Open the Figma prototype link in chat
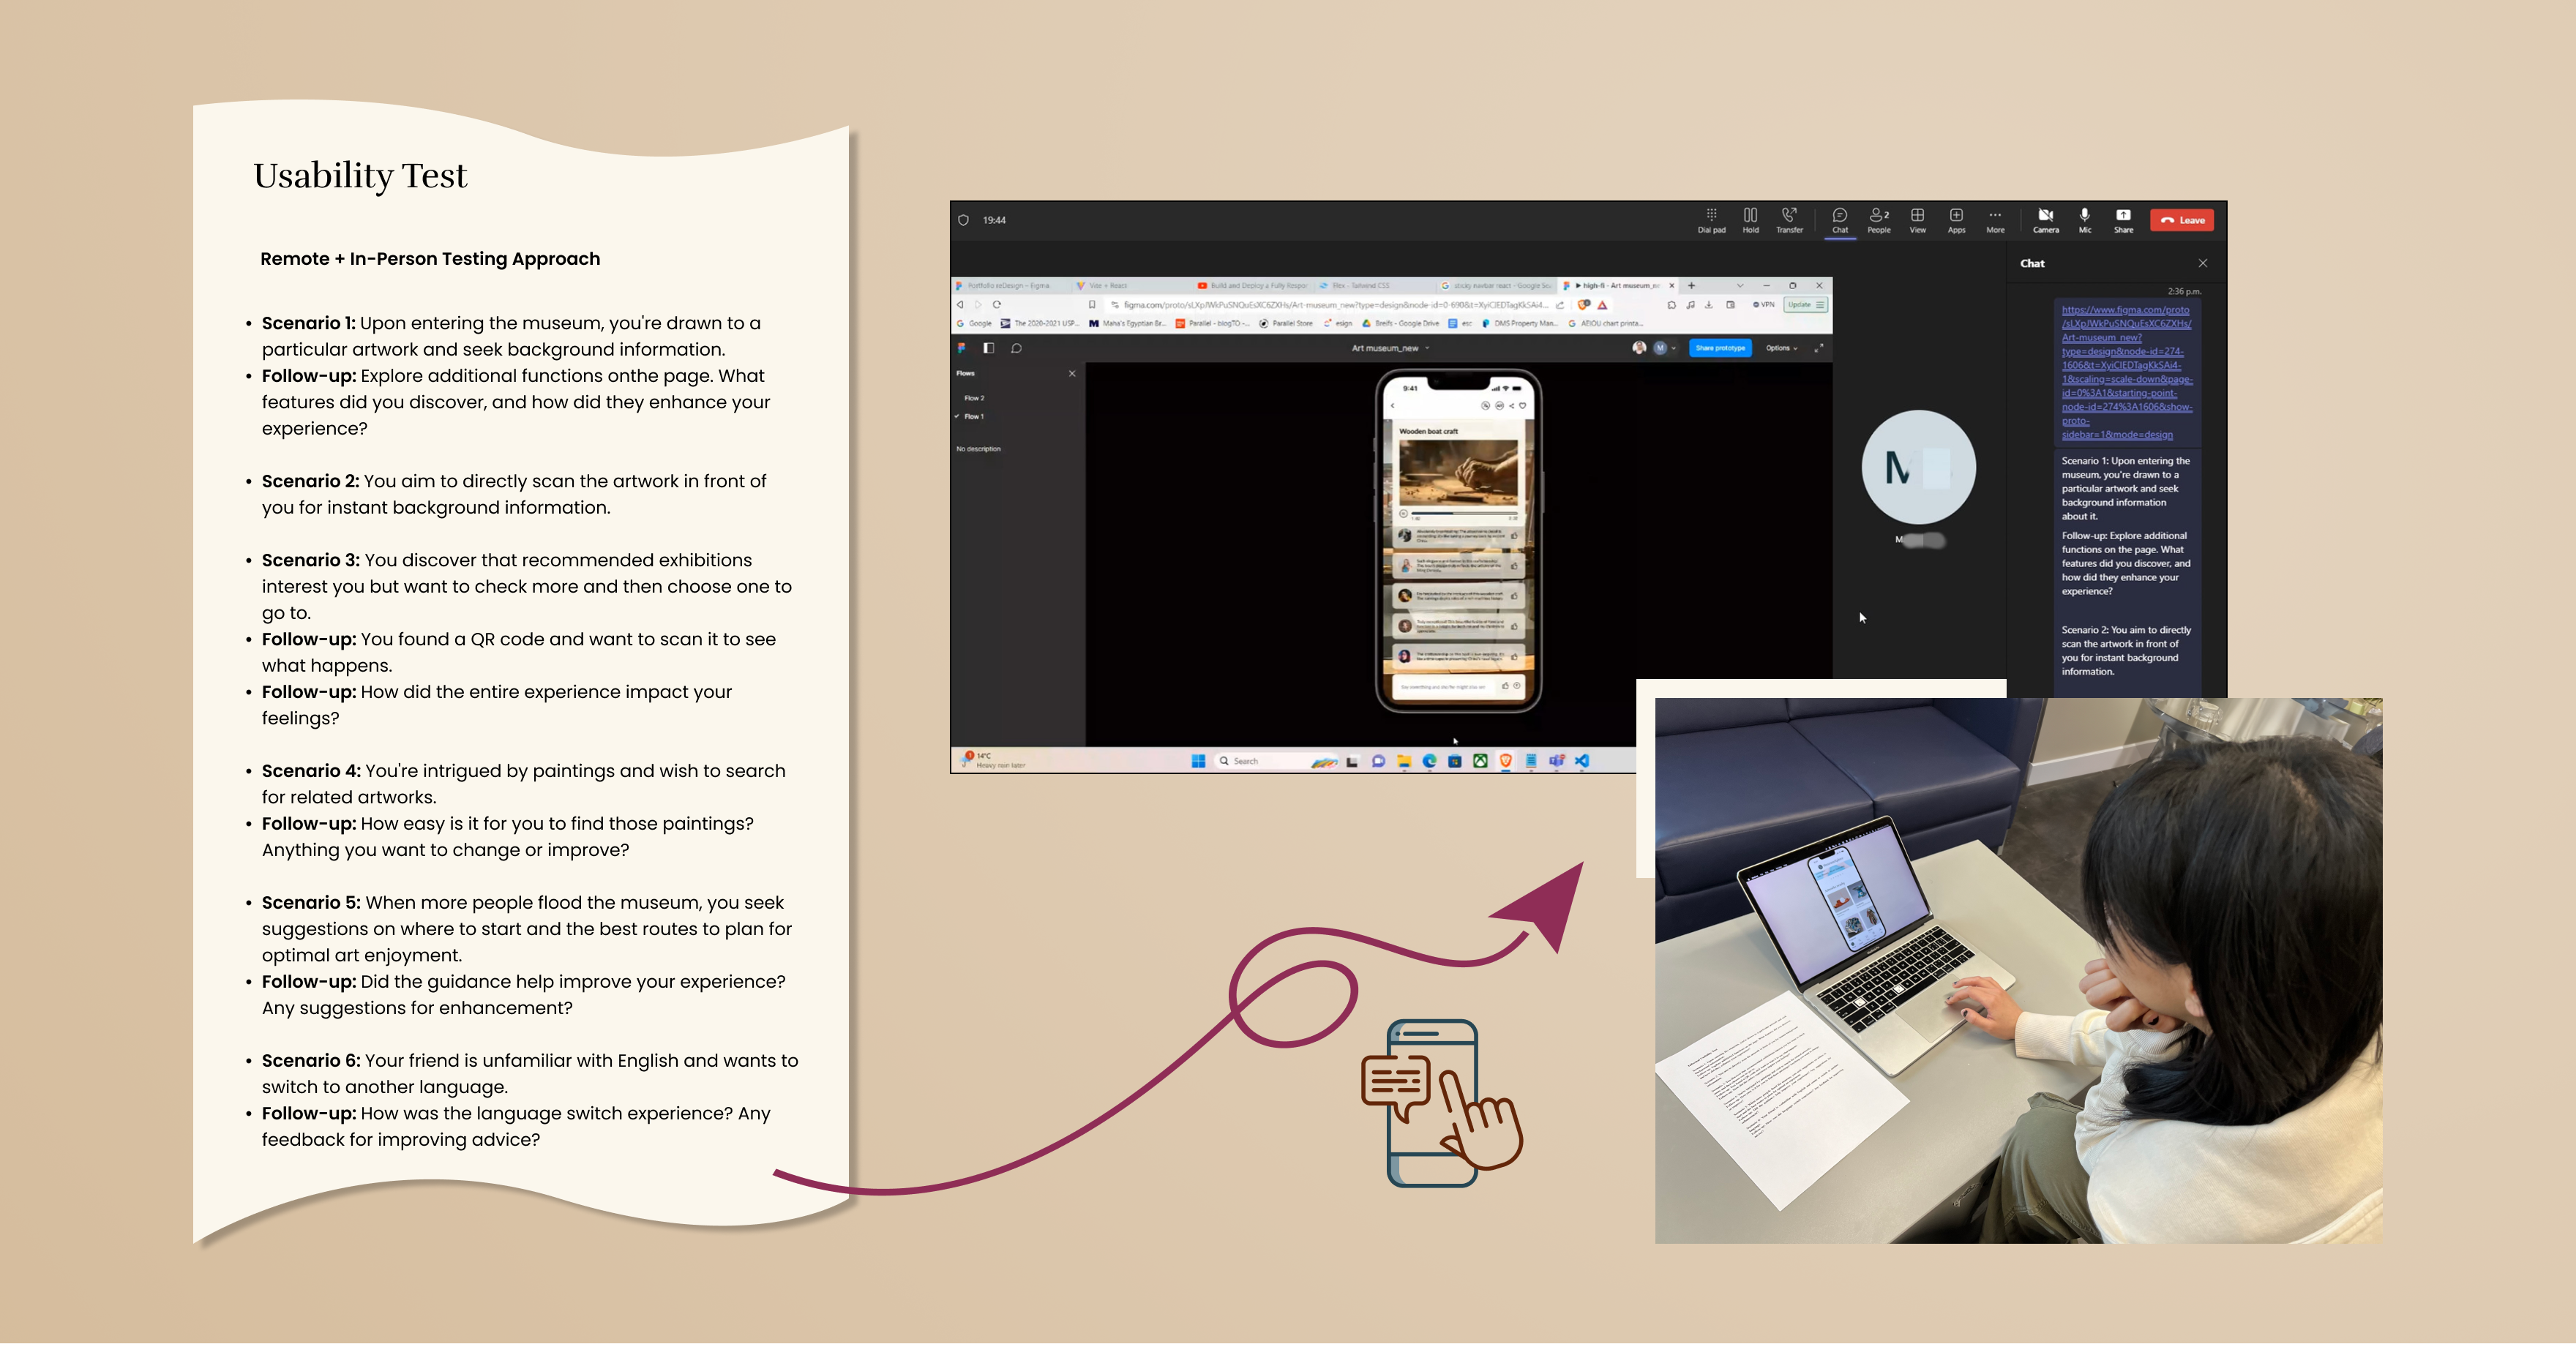 [x=2126, y=372]
